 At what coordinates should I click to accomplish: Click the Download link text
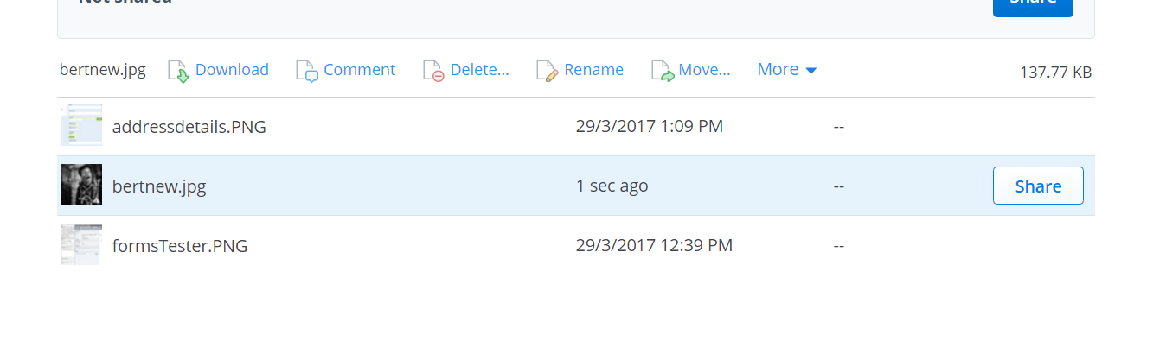(x=232, y=70)
